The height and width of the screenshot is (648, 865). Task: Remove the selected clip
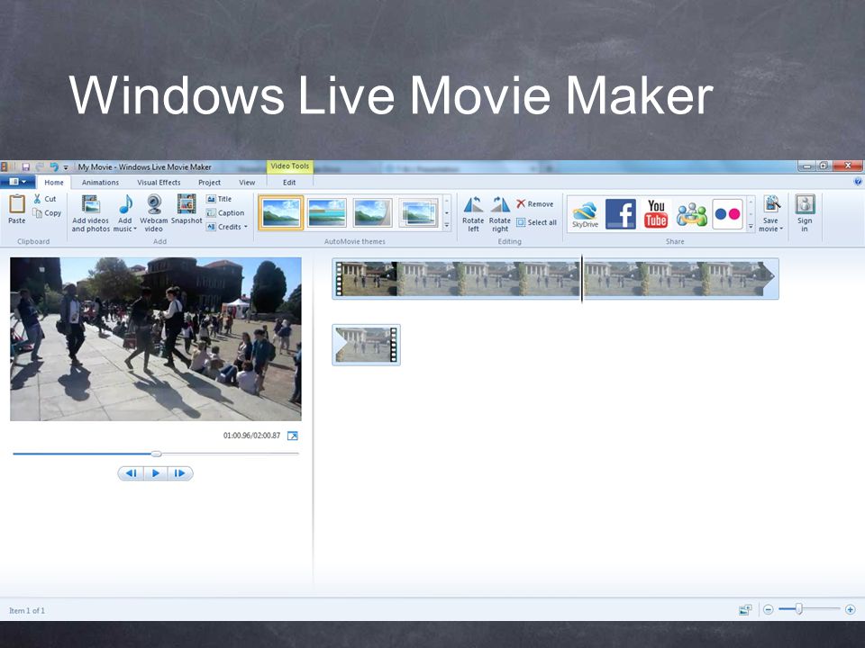(x=535, y=204)
